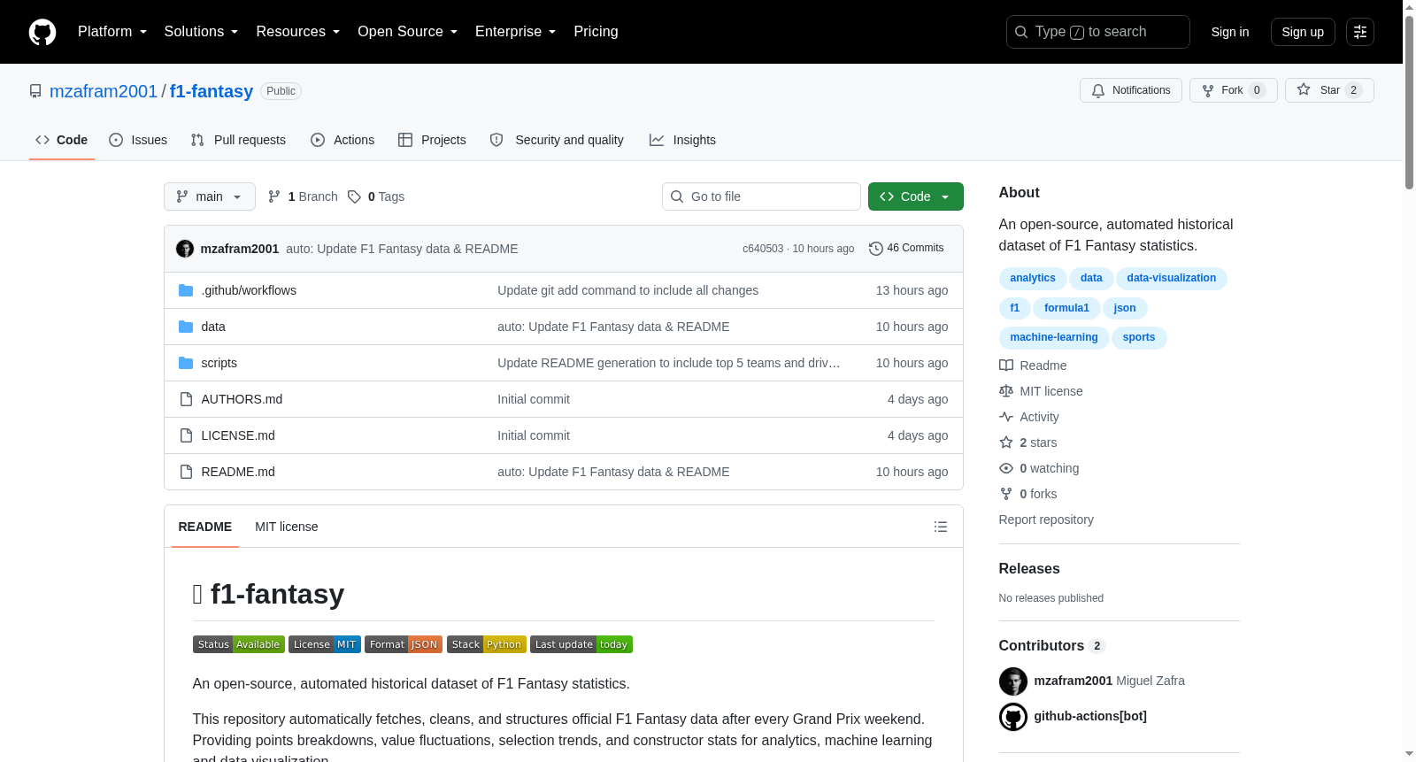Click the data-visualization topic tag
The width and height of the screenshot is (1416, 762).
click(x=1172, y=278)
